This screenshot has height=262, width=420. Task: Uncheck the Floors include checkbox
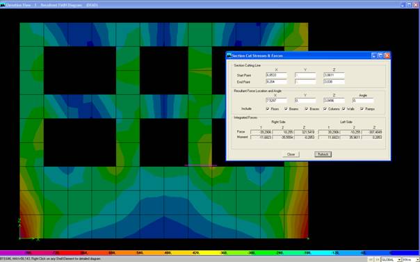tap(268, 108)
